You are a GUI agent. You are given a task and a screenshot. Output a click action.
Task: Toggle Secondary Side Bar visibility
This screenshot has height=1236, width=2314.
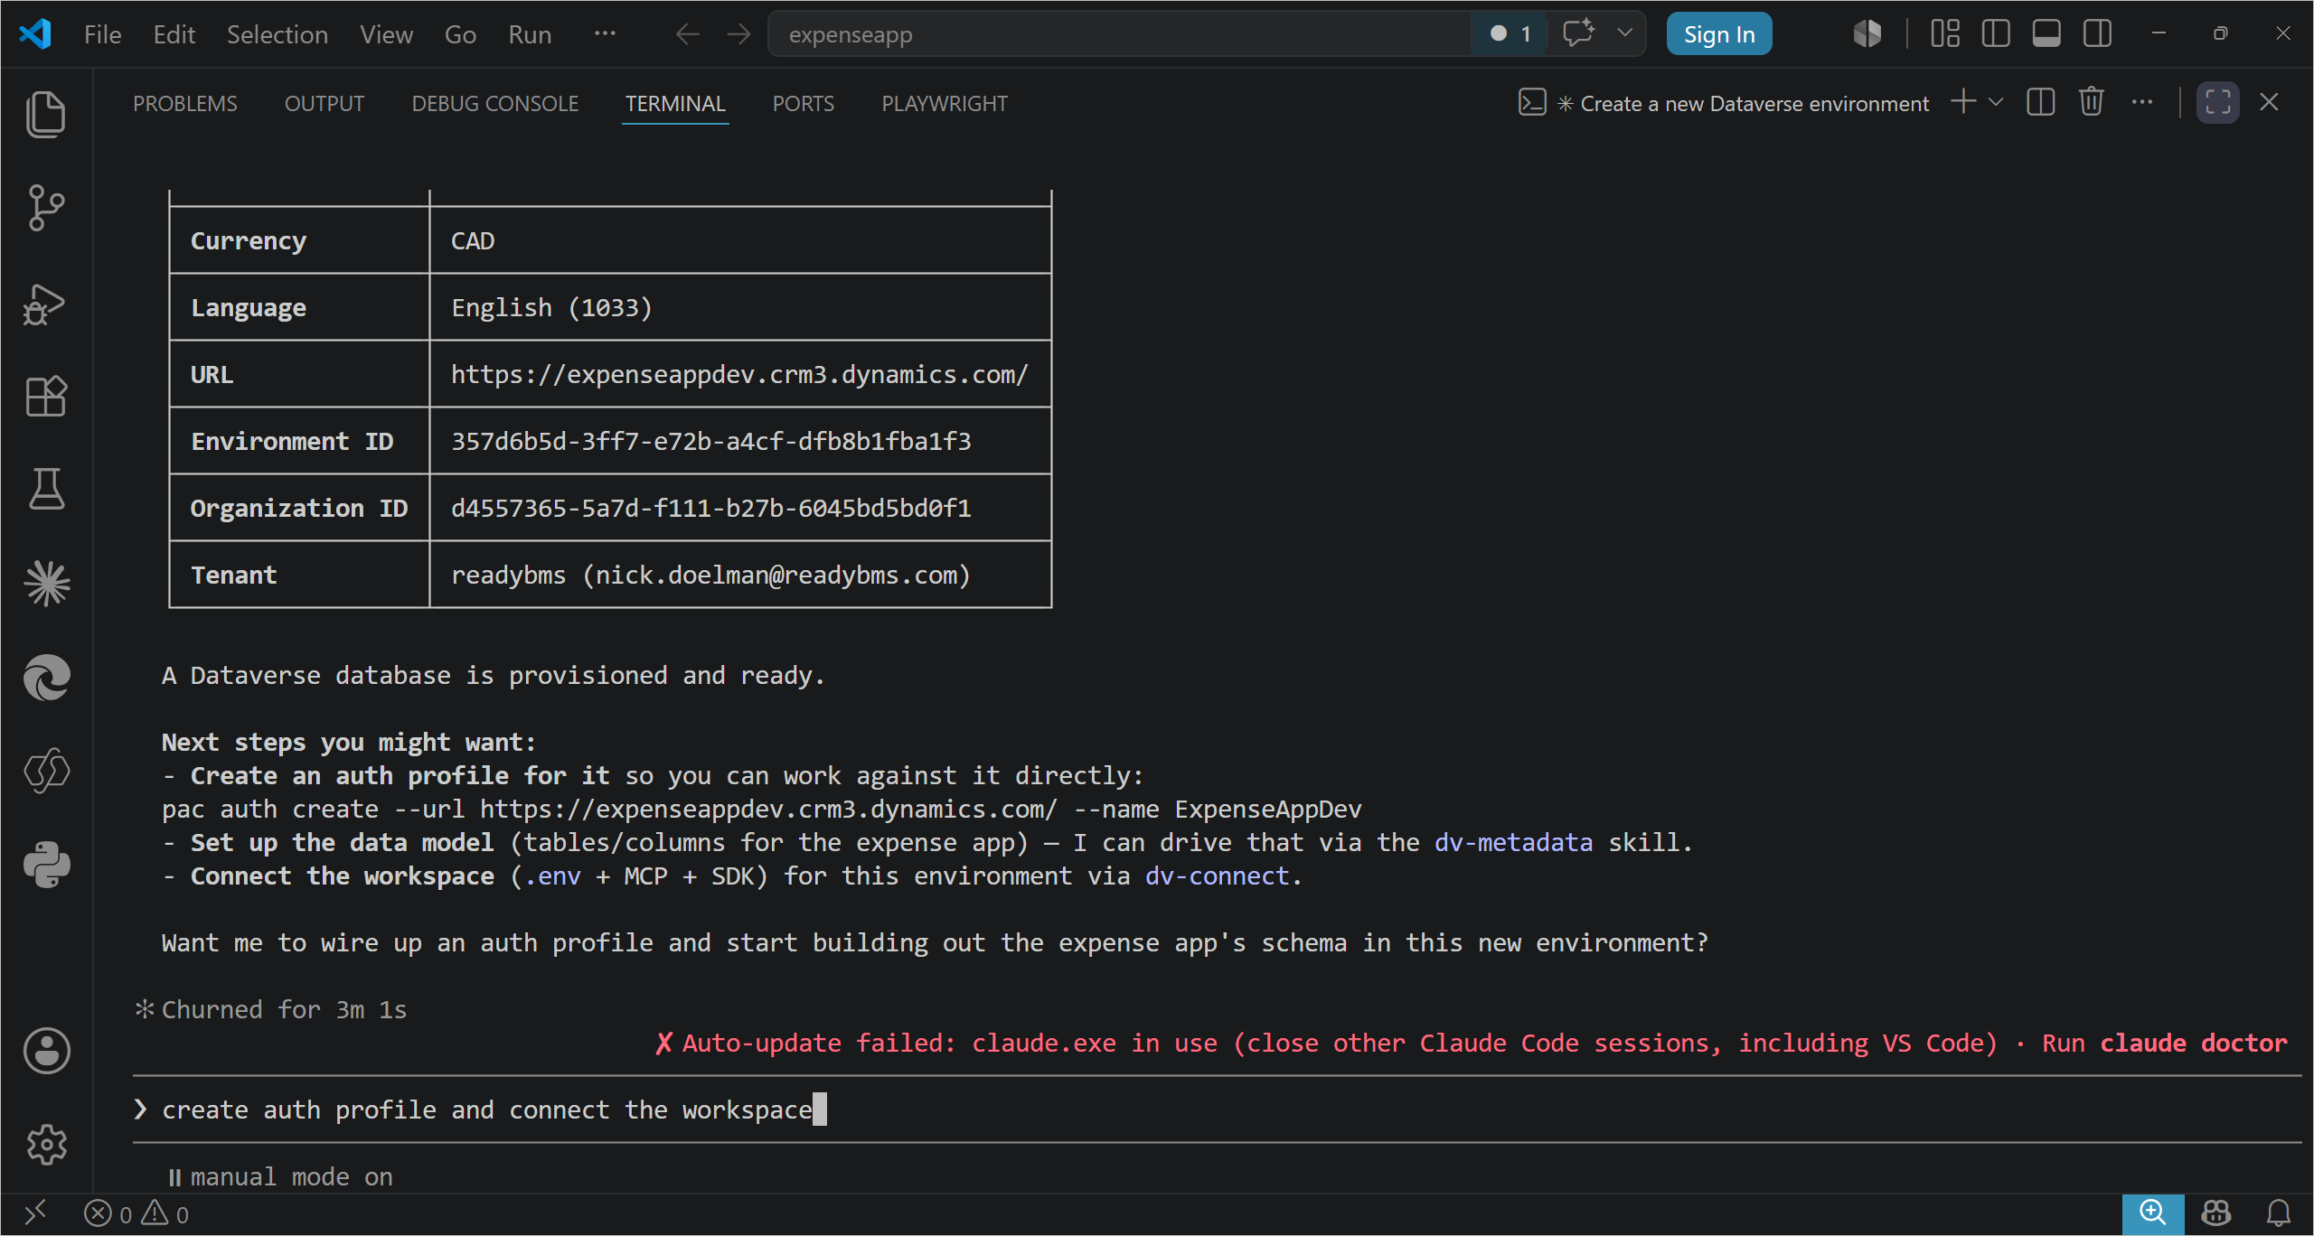coord(2096,34)
